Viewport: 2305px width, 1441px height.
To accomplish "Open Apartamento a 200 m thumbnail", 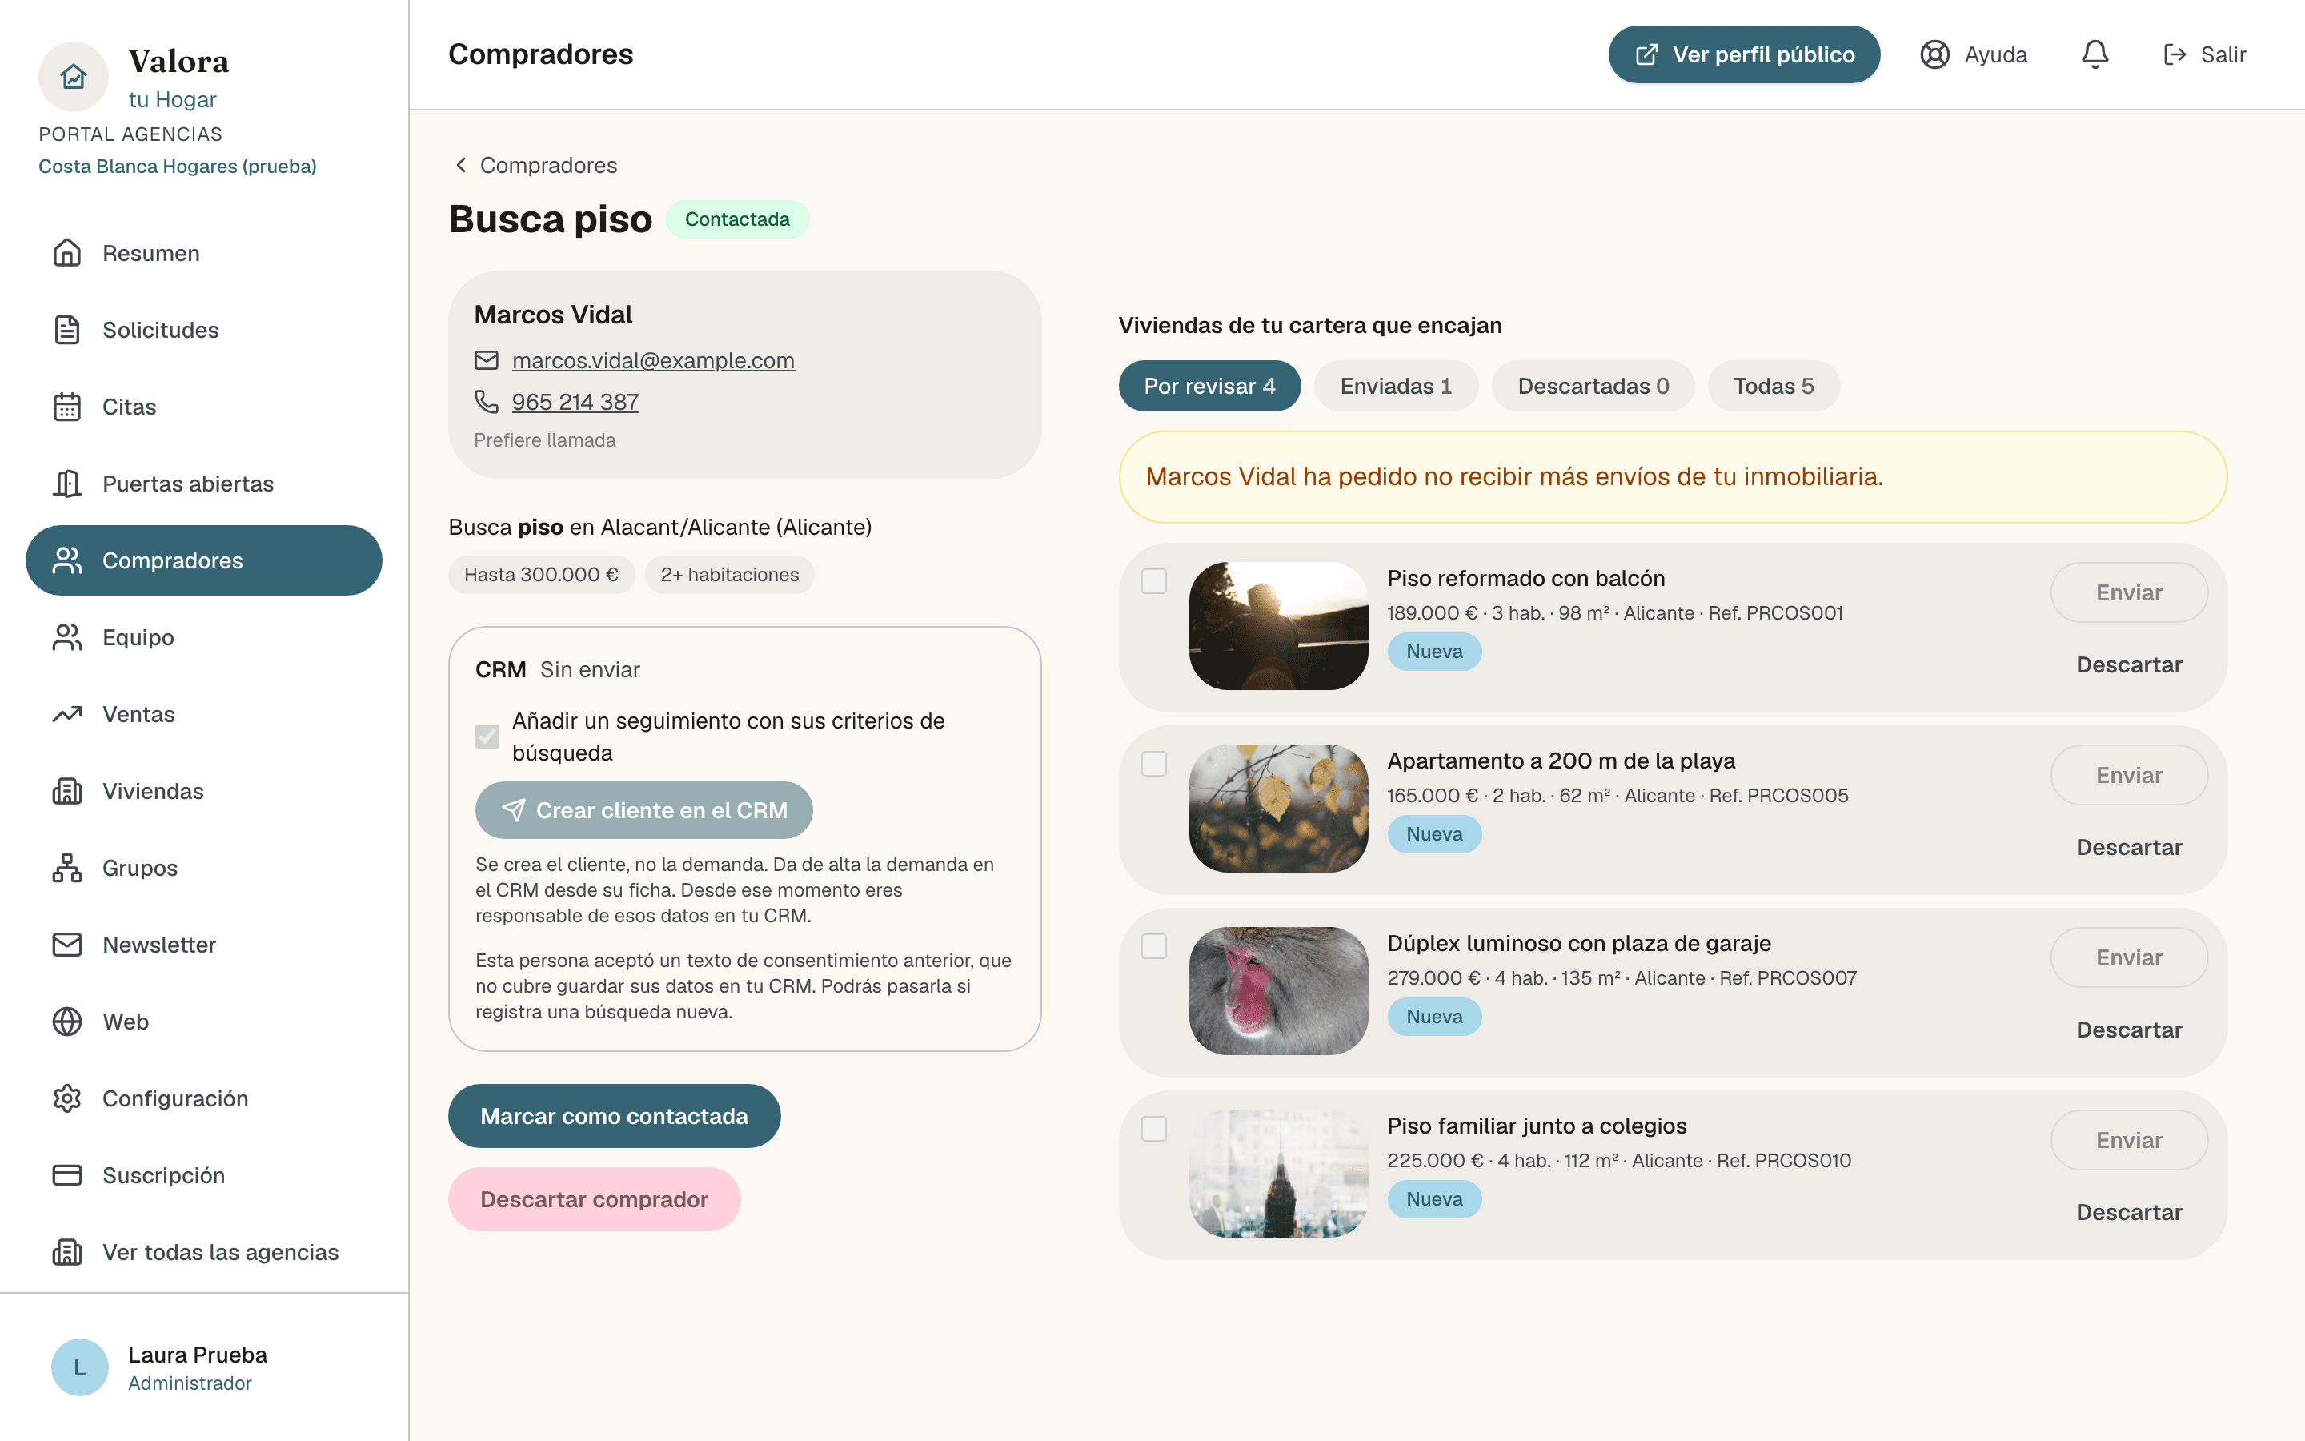I will (x=1278, y=809).
